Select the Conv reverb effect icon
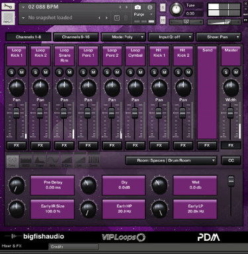248x254 pixels. pyautogui.click(x=12, y=162)
